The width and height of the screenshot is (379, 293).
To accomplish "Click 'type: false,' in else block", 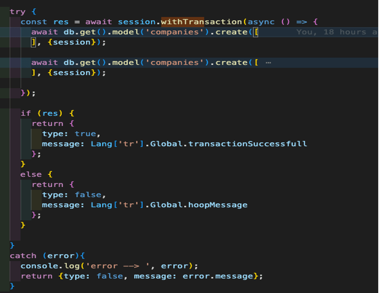I will tap(74, 195).
